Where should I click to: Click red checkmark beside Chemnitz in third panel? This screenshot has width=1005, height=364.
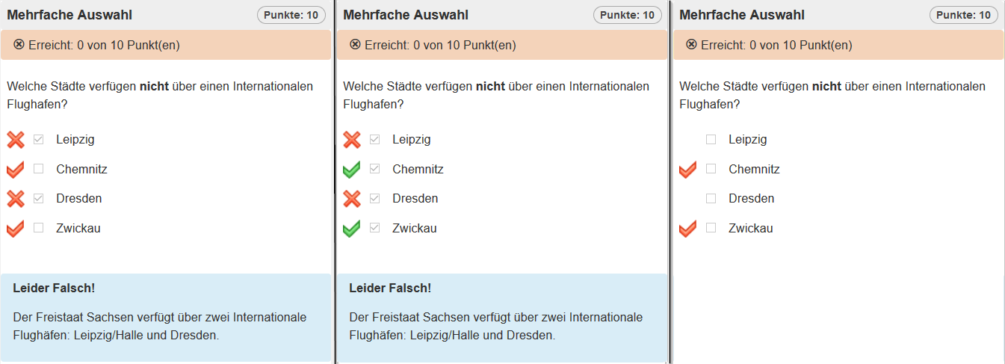687,170
